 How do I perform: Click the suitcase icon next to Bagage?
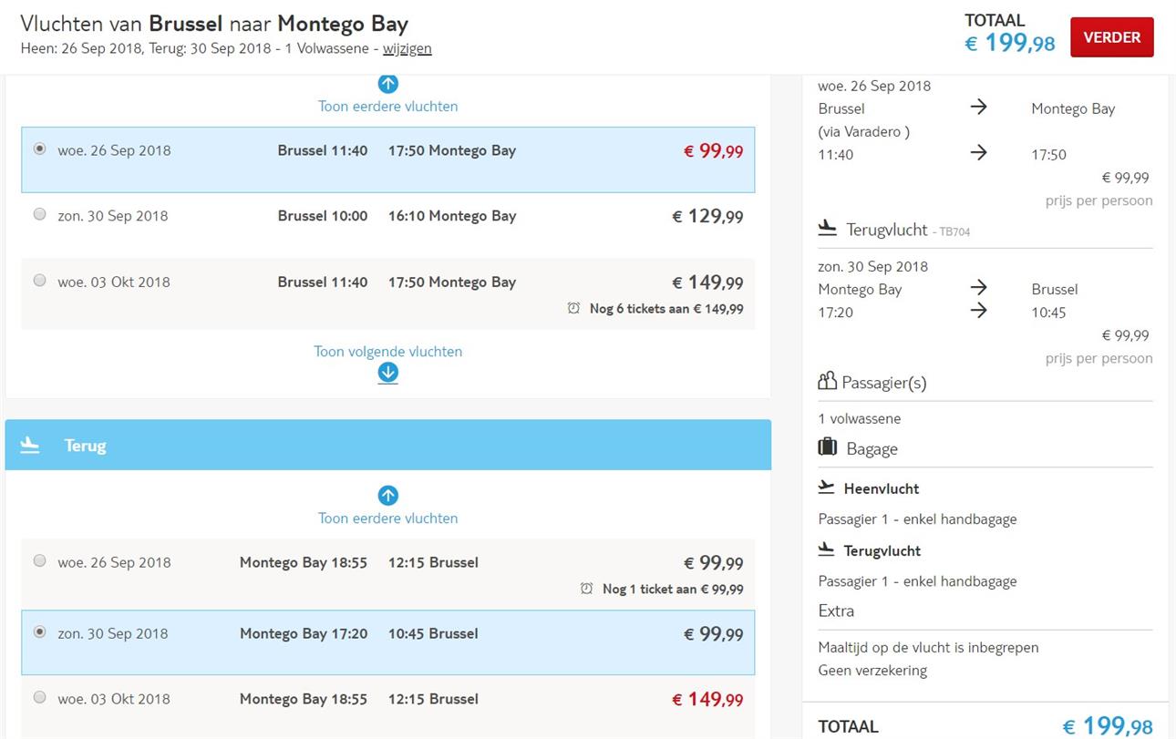point(828,447)
